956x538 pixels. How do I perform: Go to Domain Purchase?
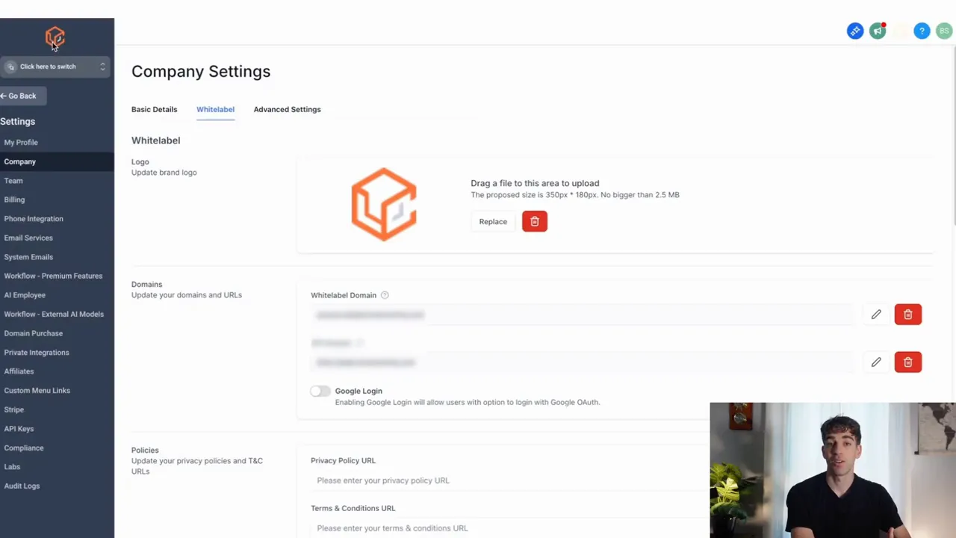tap(34, 333)
